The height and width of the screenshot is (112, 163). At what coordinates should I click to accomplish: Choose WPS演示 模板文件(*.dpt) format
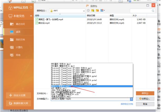click(x=92, y=66)
